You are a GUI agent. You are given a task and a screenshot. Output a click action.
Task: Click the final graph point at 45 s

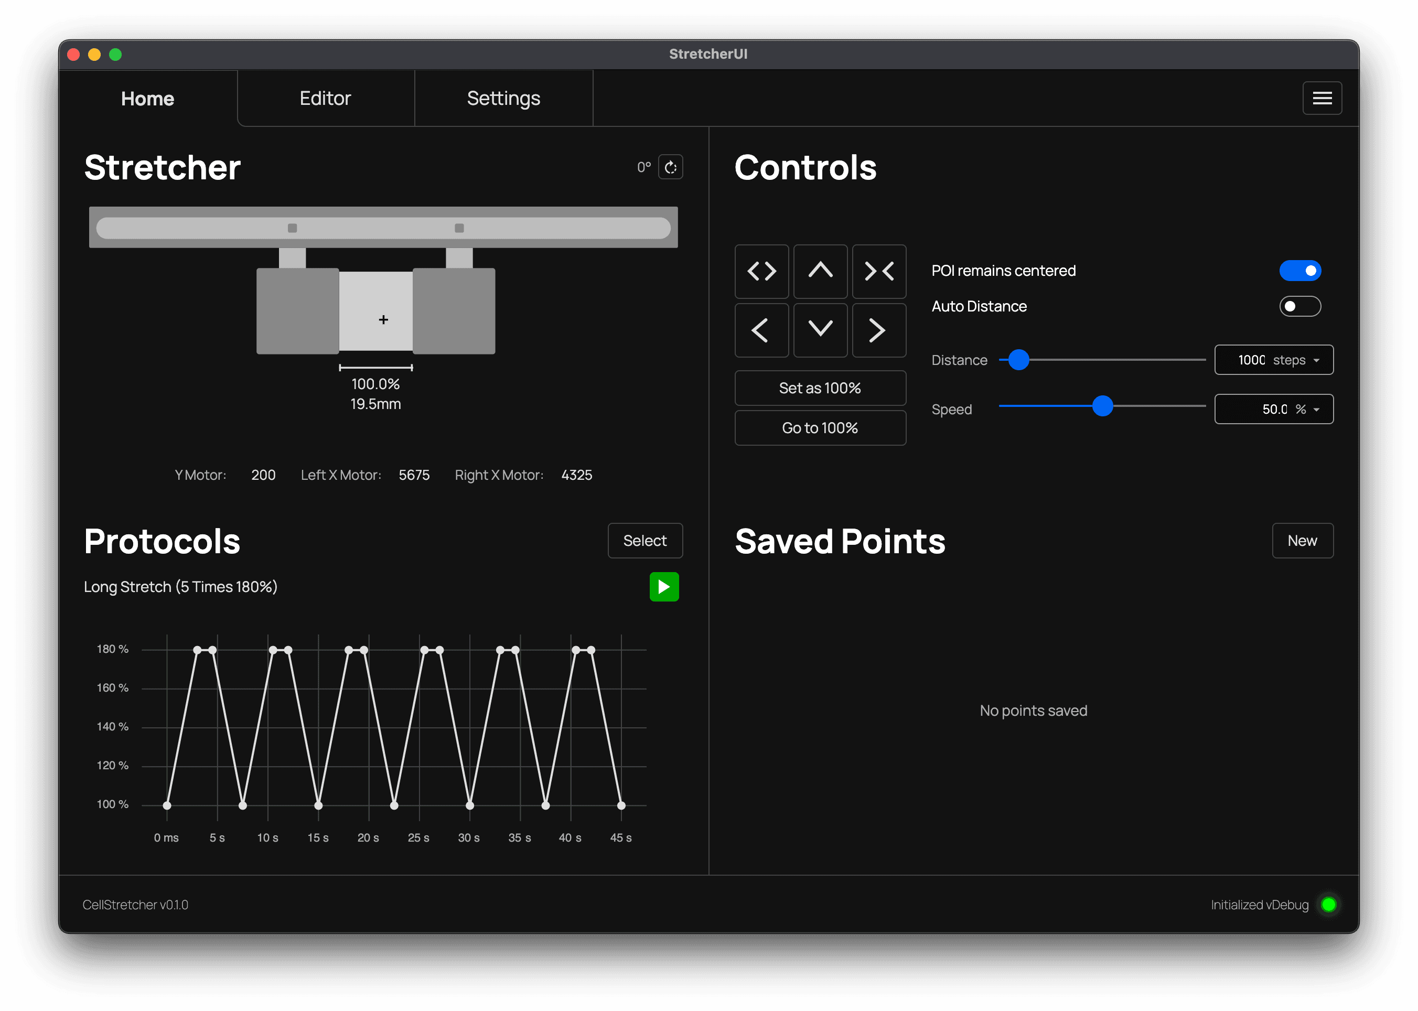coord(620,805)
